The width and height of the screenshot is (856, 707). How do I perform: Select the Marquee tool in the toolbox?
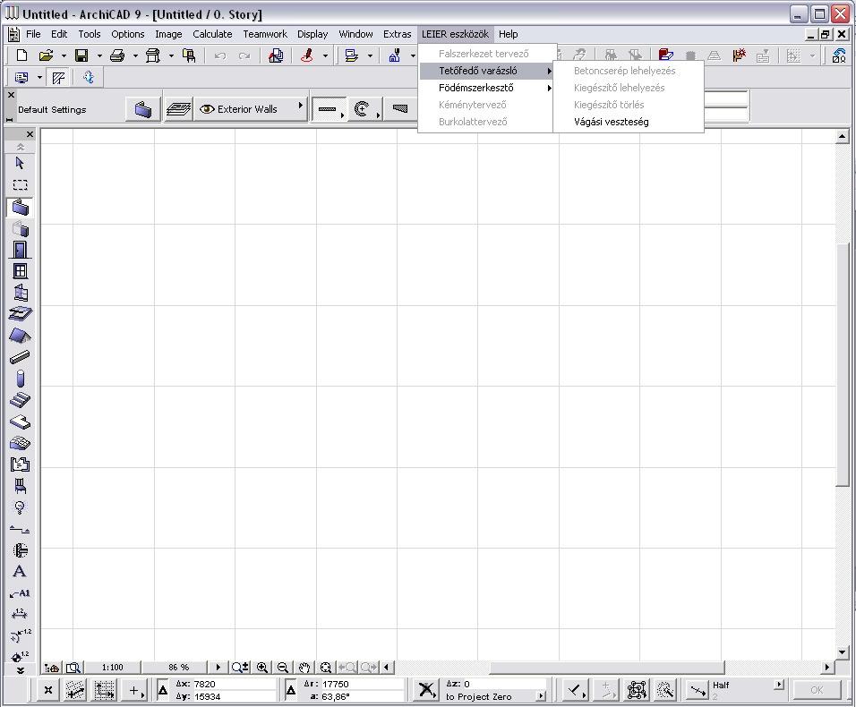pos(21,185)
